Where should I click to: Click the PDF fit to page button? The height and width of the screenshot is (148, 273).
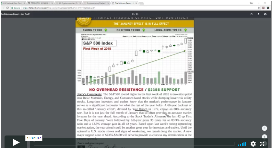tap(264, 128)
